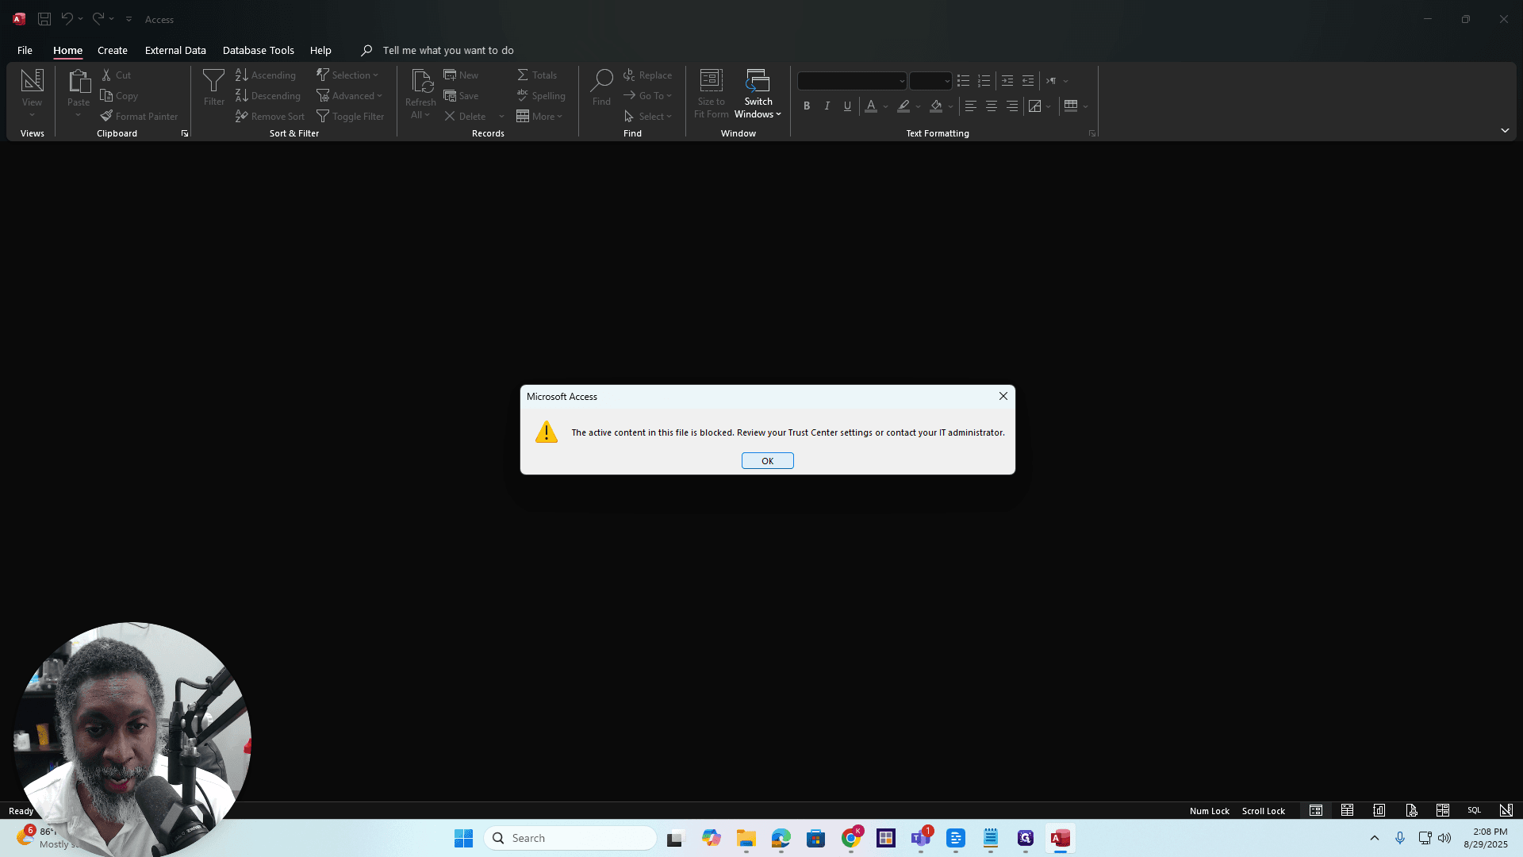Open File Explorer from the taskbar
Image resolution: width=1523 pixels, height=857 pixels.
tap(746, 838)
